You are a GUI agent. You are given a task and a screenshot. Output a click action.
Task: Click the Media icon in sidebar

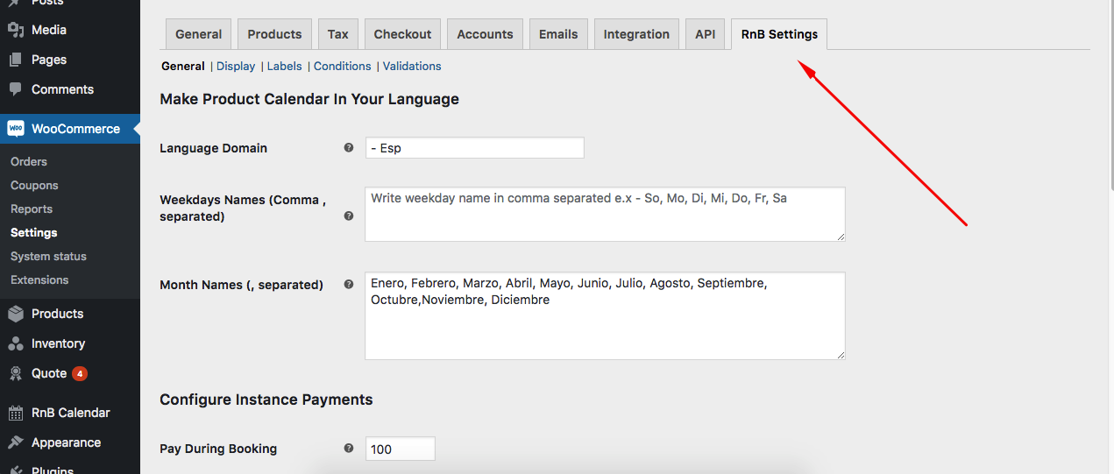pos(16,30)
